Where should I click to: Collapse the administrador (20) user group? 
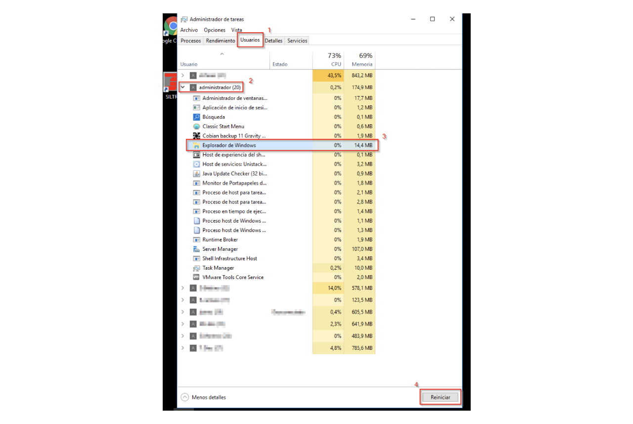(x=183, y=88)
